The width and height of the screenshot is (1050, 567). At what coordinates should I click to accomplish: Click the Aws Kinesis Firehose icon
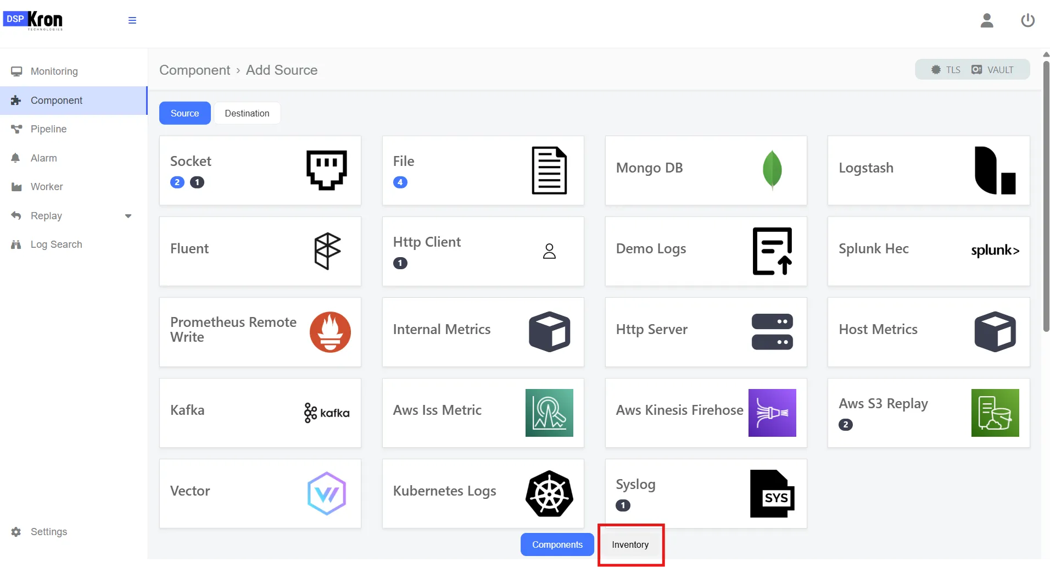tap(772, 413)
